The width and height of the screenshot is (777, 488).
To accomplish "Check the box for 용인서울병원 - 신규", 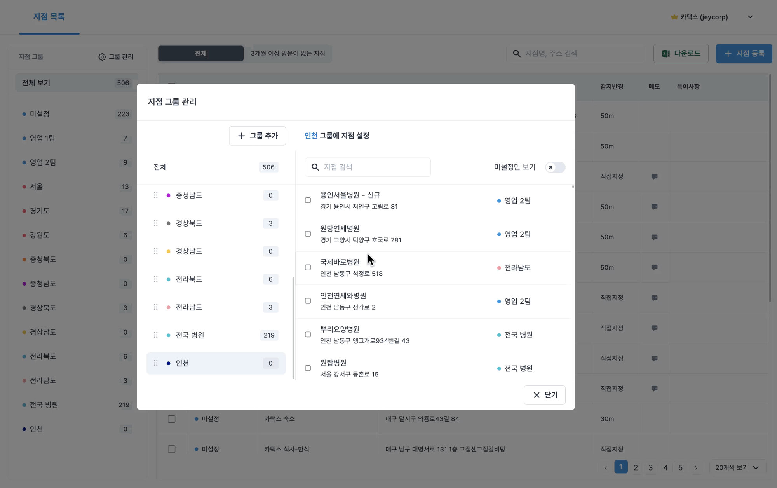I will pos(308,200).
